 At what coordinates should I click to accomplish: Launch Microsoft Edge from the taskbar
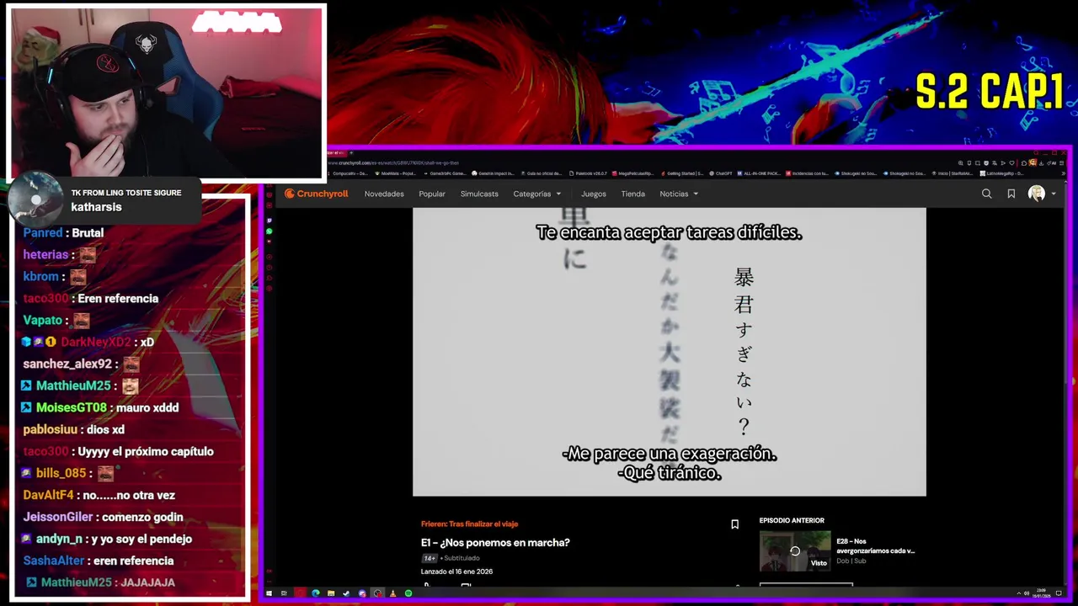pyautogui.click(x=316, y=593)
